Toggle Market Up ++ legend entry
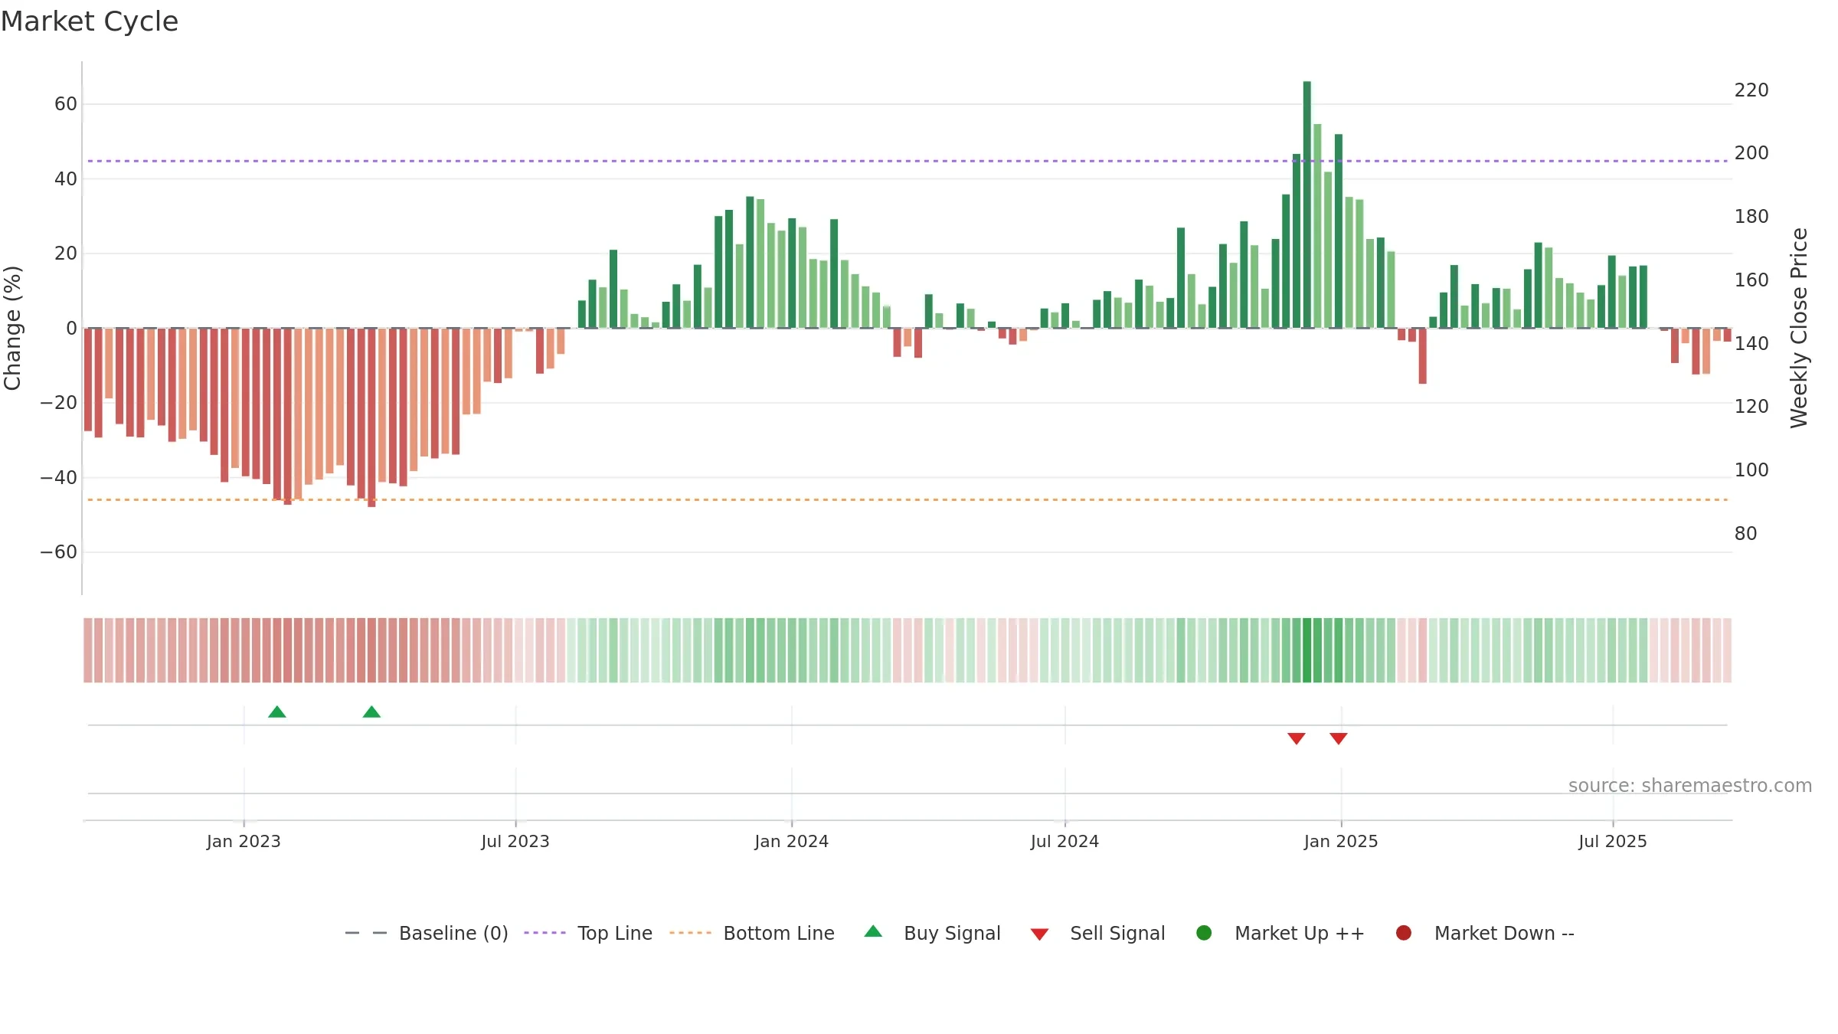 click(x=1280, y=933)
